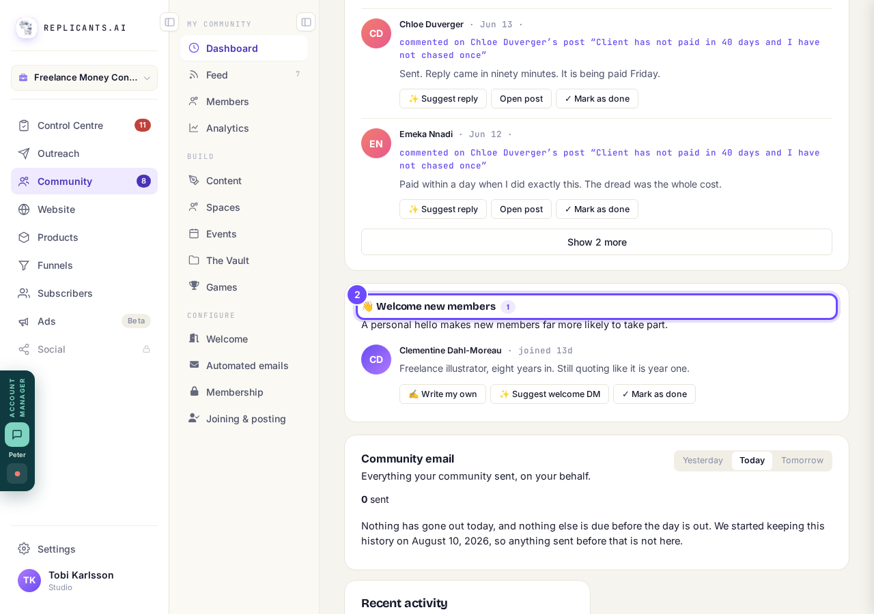Collapse the main sidebar panel icon

click(169, 22)
